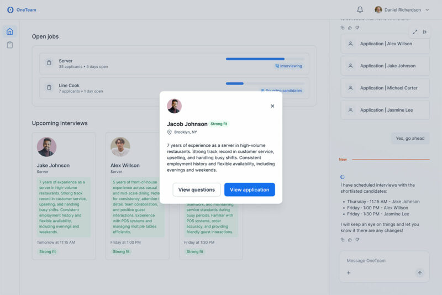Click Jacob Johnson's profile photo
Screen dimensions: 442x295
click(x=174, y=106)
